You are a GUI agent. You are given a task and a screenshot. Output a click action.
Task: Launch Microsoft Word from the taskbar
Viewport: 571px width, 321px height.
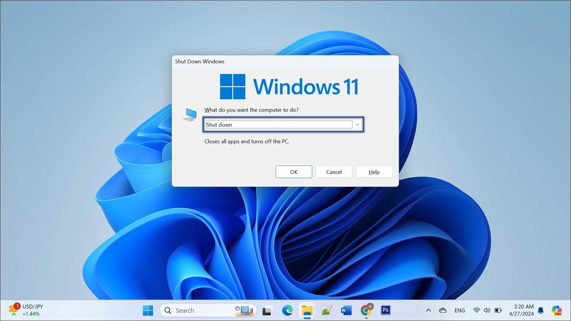click(346, 310)
